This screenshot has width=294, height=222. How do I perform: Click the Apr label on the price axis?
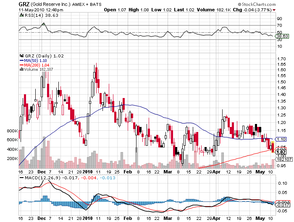pyautogui.click(x=216, y=172)
